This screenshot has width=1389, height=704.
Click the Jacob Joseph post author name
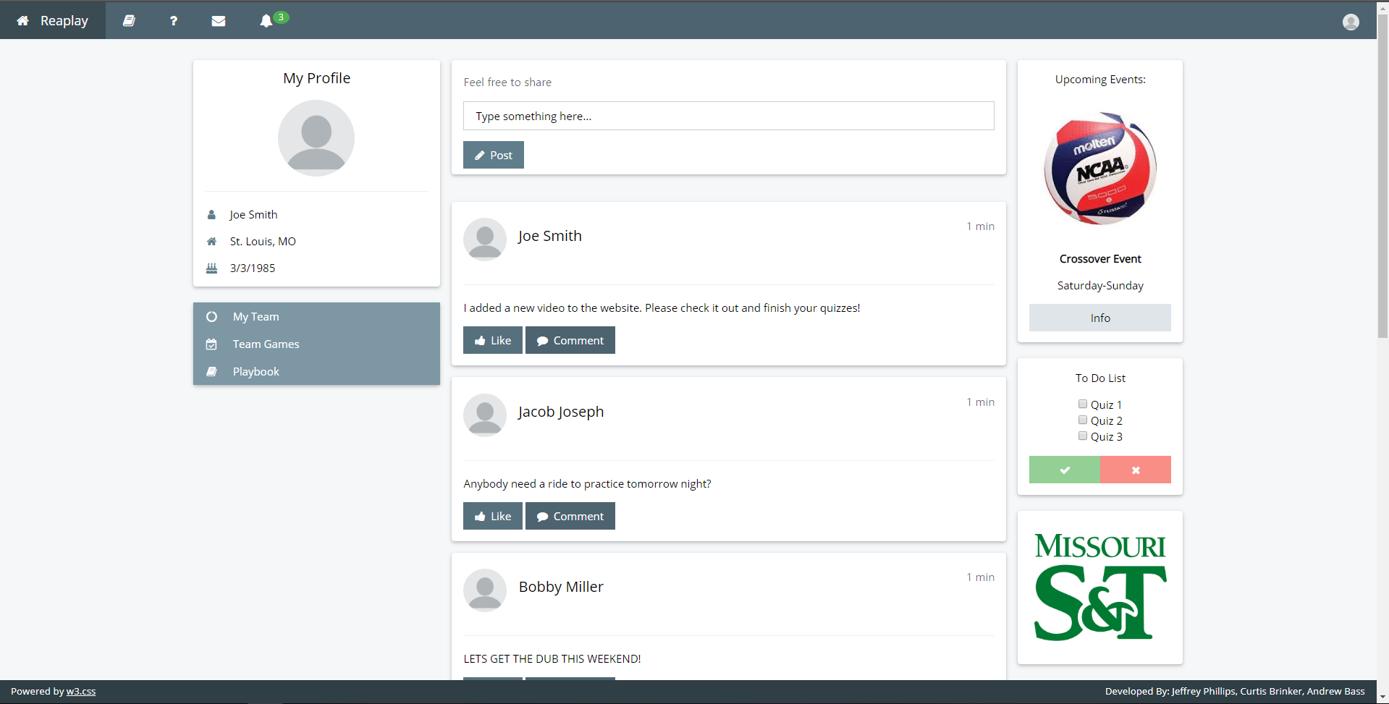(561, 412)
